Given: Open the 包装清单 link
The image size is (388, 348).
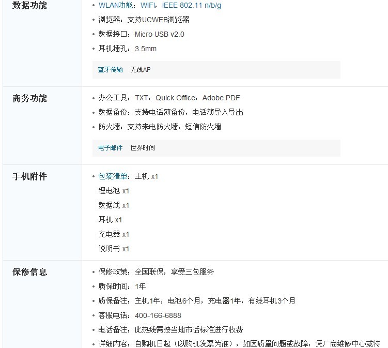Looking at the screenshot, I should (113, 176).
